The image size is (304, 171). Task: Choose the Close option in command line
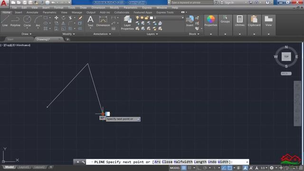click(167, 161)
